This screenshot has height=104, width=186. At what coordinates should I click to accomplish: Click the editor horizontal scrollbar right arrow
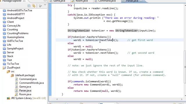182,99
